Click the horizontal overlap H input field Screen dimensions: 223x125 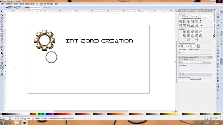[x=183, y=46]
